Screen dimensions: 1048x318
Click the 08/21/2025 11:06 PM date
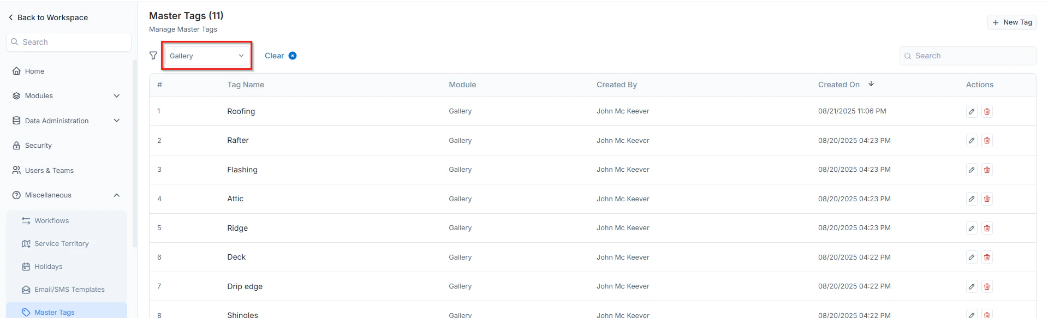coord(852,111)
